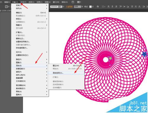
Task: Click vertical distribute bottom icon
Action: pos(139,7)
